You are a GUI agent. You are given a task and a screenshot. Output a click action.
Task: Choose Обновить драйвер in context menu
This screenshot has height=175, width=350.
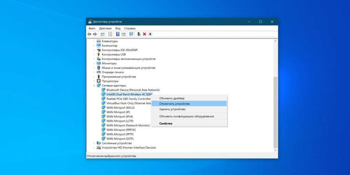click(172, 98)
